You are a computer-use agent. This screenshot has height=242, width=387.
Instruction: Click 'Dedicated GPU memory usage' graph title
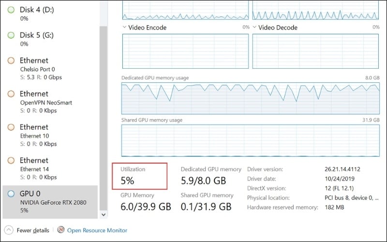[x=155, y=78]
